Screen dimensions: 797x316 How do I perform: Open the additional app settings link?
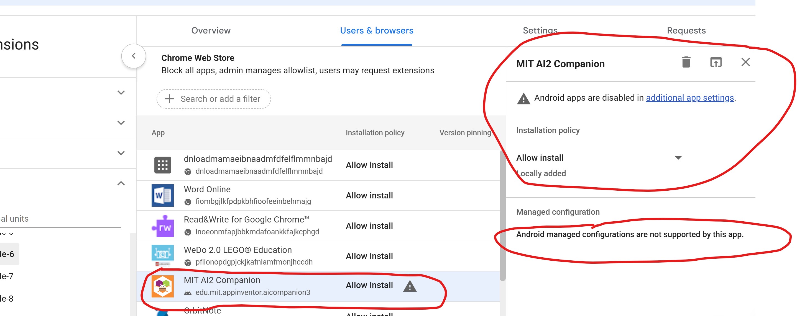click(690, 98)
